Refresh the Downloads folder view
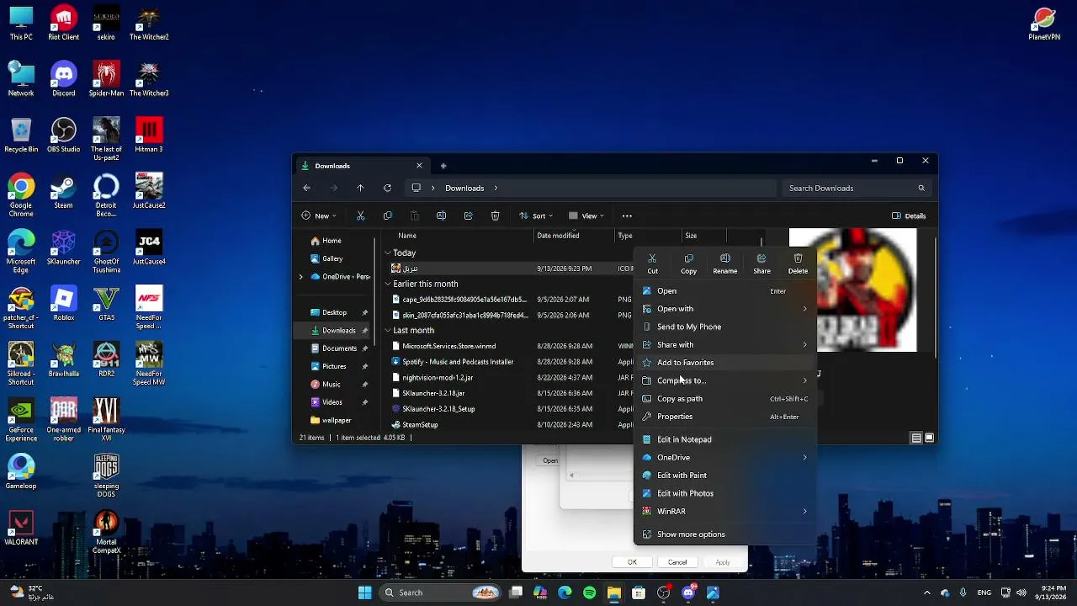This screenshot has width=1077, height=606. 387,188
